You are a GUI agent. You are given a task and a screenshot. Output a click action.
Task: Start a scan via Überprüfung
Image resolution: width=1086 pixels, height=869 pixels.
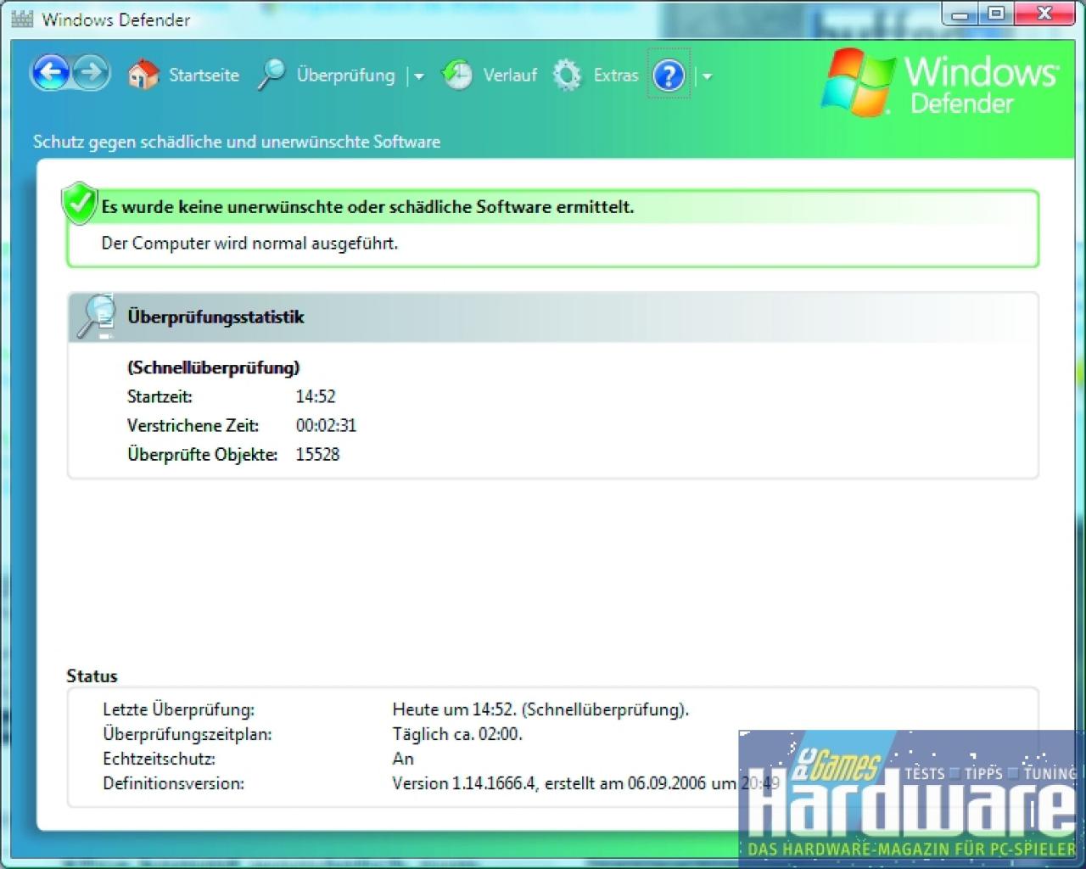[x=345, y=76]
